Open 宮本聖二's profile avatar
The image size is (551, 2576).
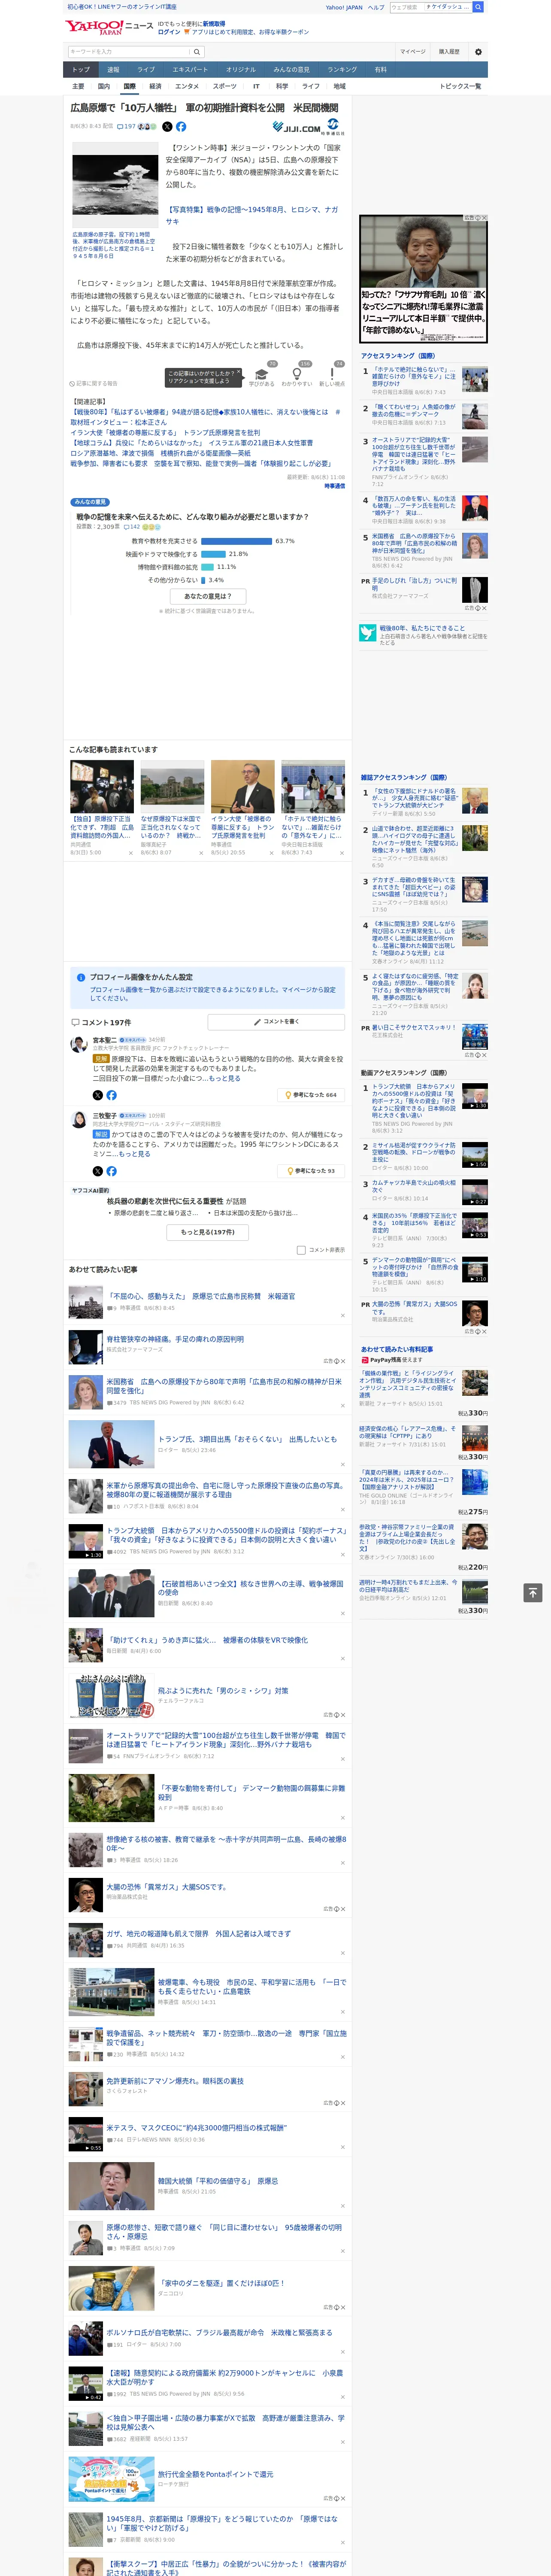point(78,1044)
